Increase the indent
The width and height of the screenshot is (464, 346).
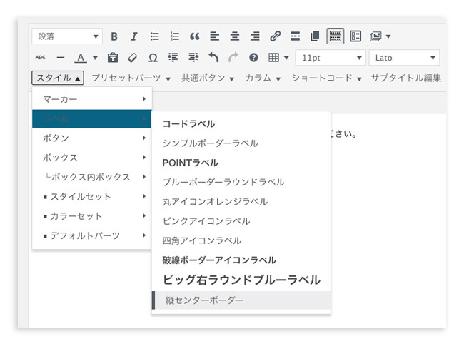[193, 57]
